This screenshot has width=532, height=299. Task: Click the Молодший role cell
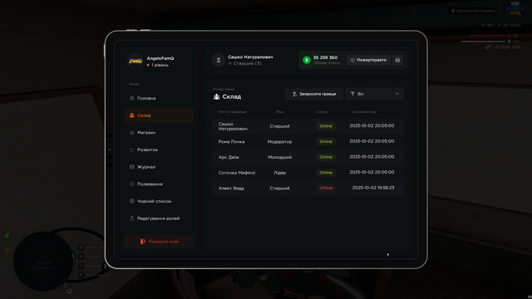279,157
